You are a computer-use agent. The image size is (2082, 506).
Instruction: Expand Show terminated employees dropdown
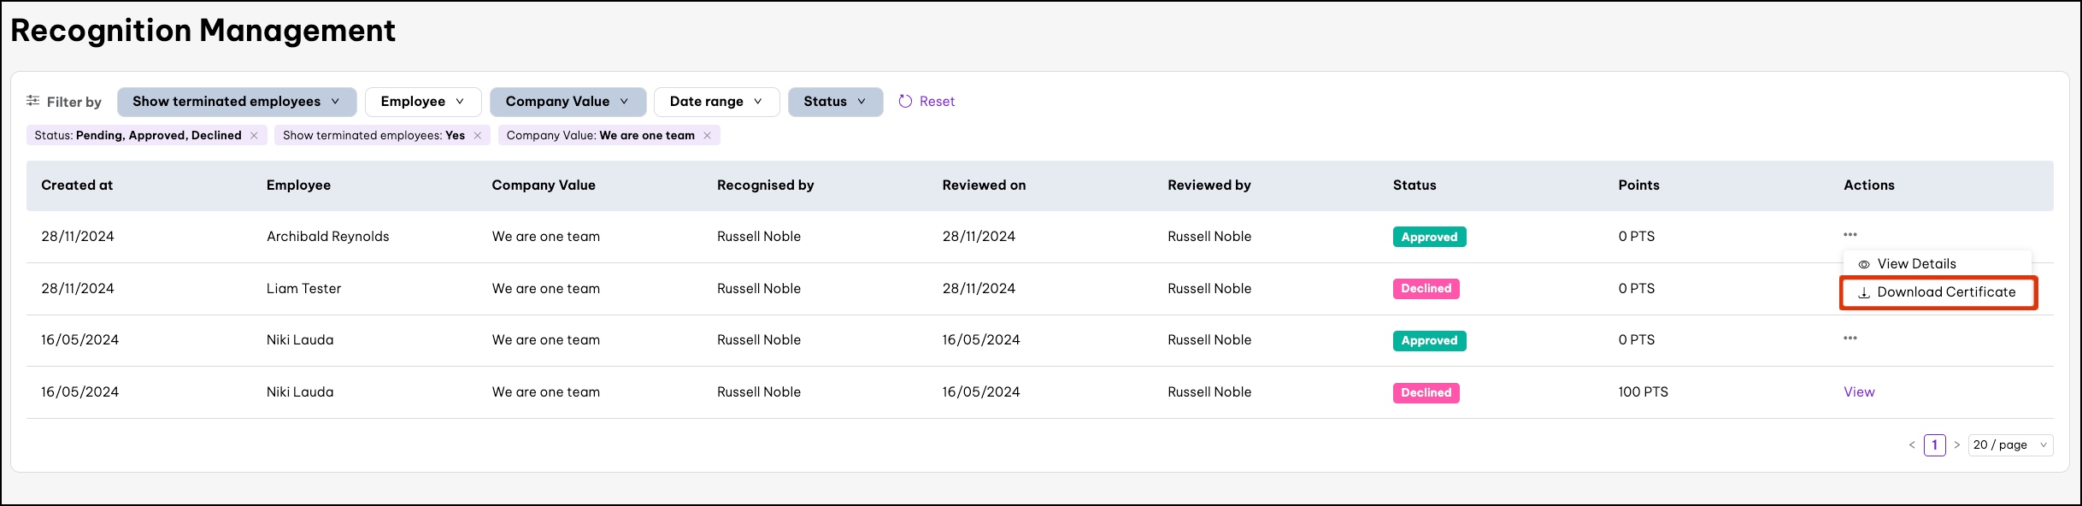point(236,102)
